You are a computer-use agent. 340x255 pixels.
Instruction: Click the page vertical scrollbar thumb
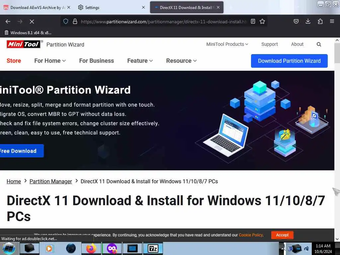point(337,53)
